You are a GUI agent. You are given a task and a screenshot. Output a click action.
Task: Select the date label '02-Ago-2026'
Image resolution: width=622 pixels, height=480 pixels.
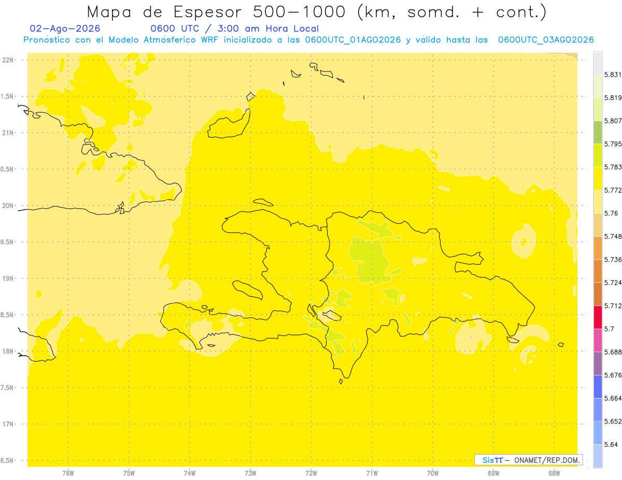point(65,28)
